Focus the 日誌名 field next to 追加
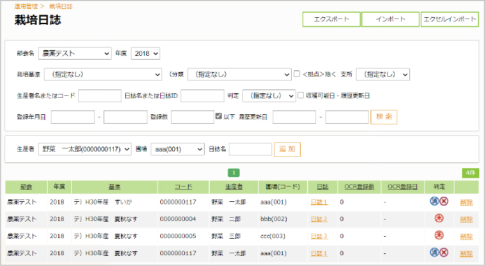The image size is (485, 266). pos(250,149)
